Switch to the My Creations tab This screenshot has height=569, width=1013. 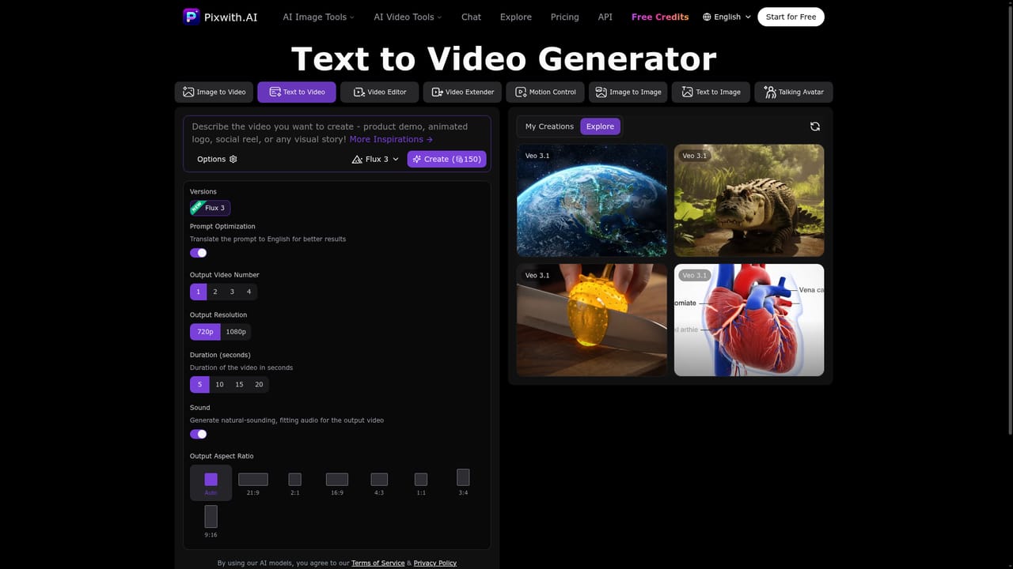(549, 126)
